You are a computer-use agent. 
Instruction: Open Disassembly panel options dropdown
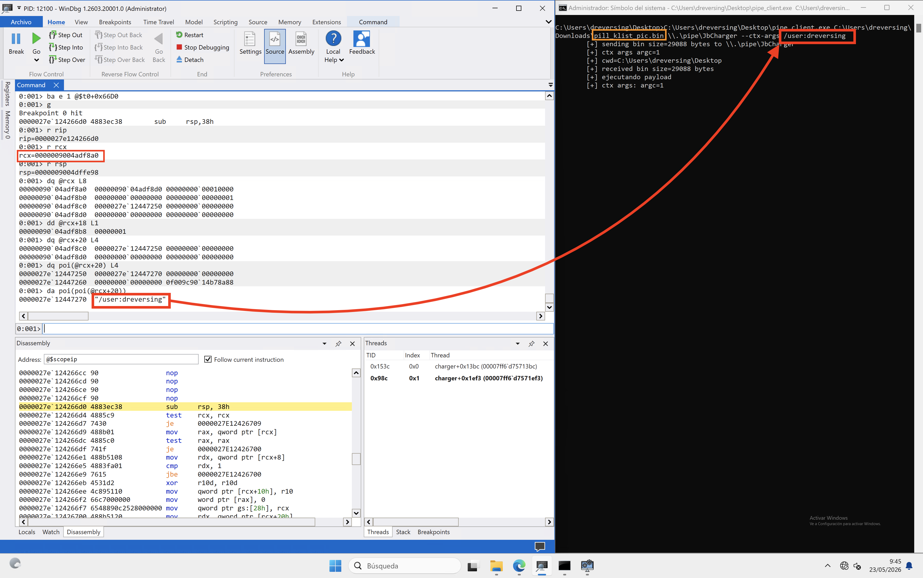pos(324,343)
